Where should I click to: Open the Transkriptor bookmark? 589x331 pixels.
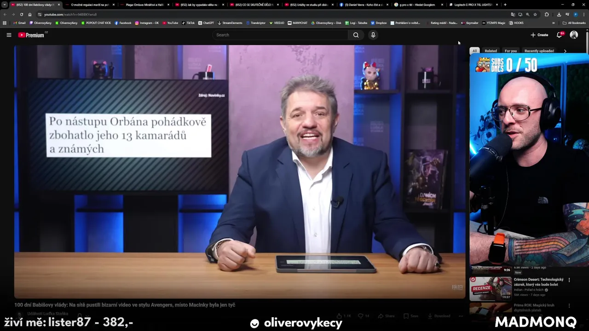[x=256, y=23]
